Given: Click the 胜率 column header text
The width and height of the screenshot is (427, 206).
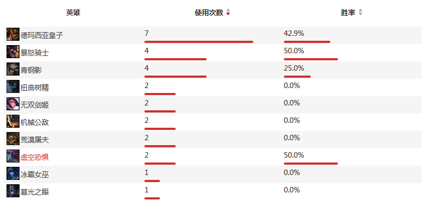Looking at the screenshot, I should pos(348,13).
